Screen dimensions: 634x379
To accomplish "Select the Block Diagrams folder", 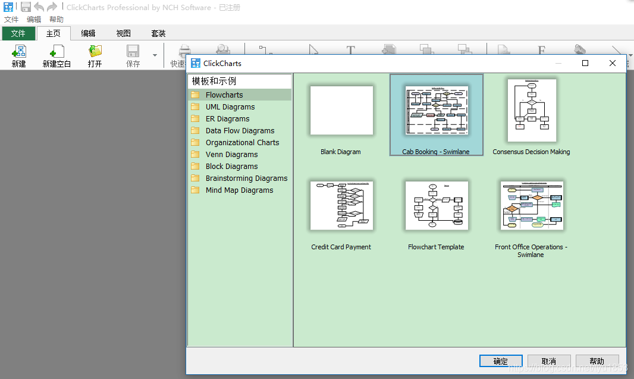I will pos(239,166).
